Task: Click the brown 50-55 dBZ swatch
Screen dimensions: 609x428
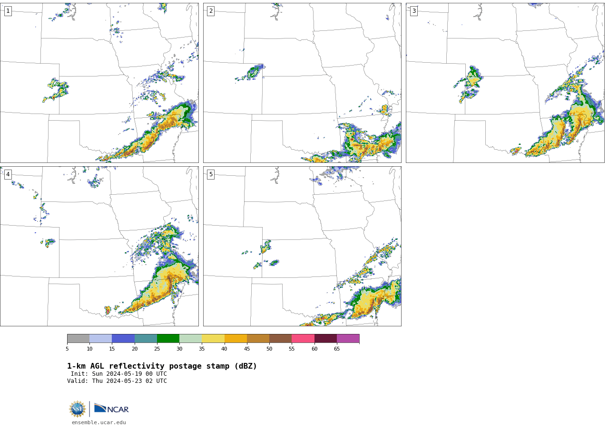Action: [x=281, y=339]
